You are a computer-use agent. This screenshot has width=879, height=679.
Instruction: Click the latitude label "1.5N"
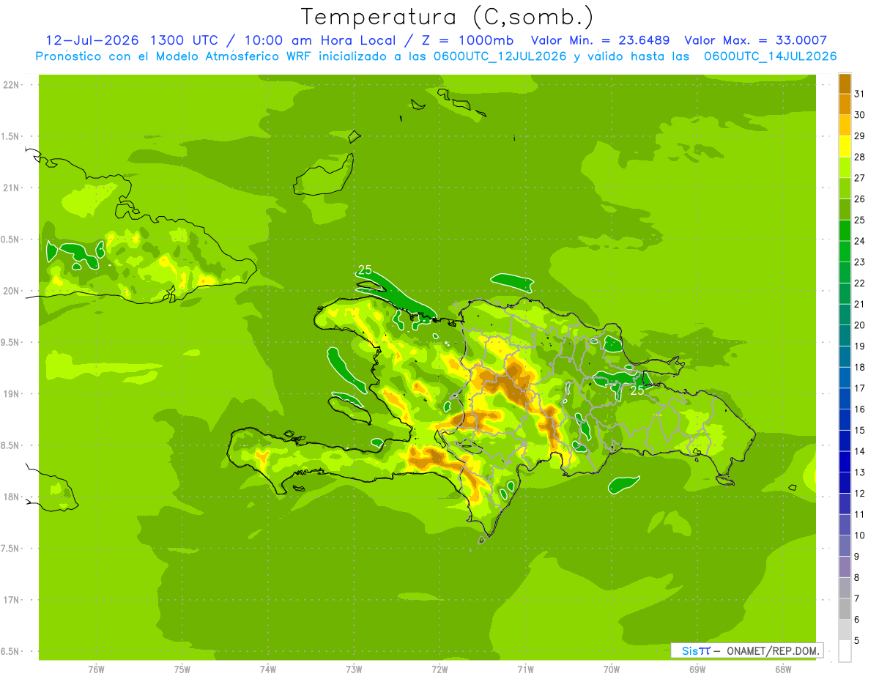click(11, 136)
